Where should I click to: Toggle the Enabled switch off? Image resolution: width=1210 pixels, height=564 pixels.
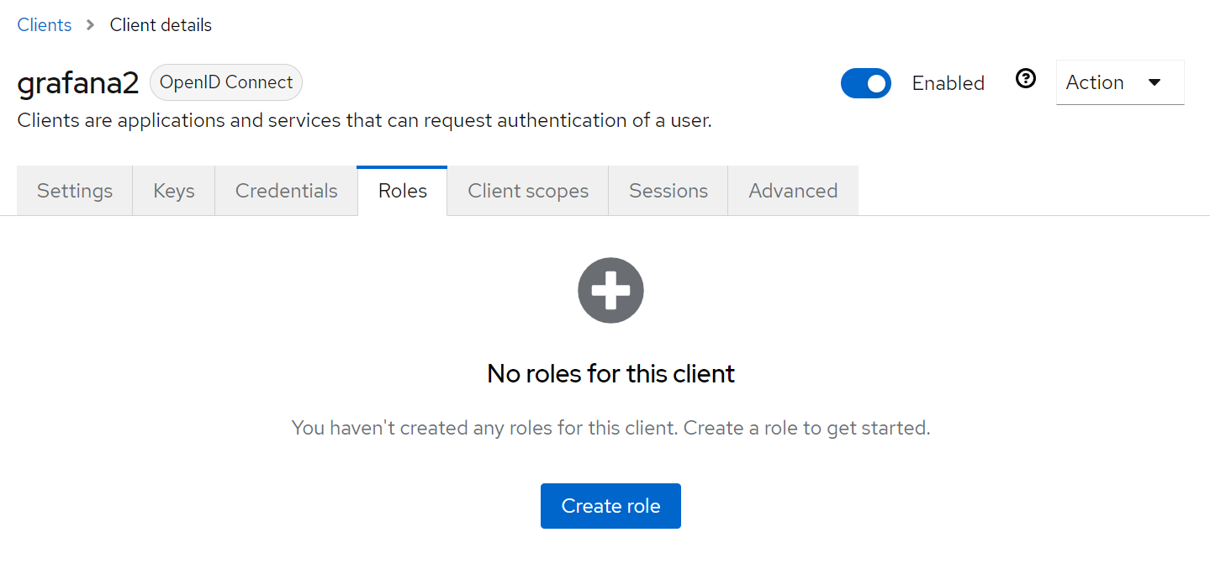[866, 83]
